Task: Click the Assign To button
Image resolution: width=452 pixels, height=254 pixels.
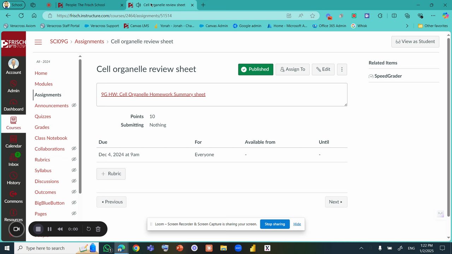Action: coord(292,69)
